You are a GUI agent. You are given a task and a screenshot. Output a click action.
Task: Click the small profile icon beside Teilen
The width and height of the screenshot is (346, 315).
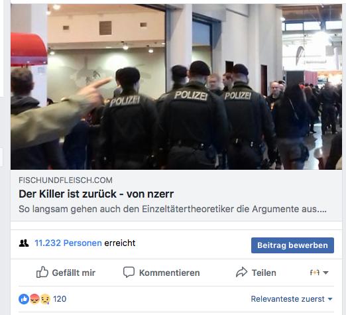(315, 273)
